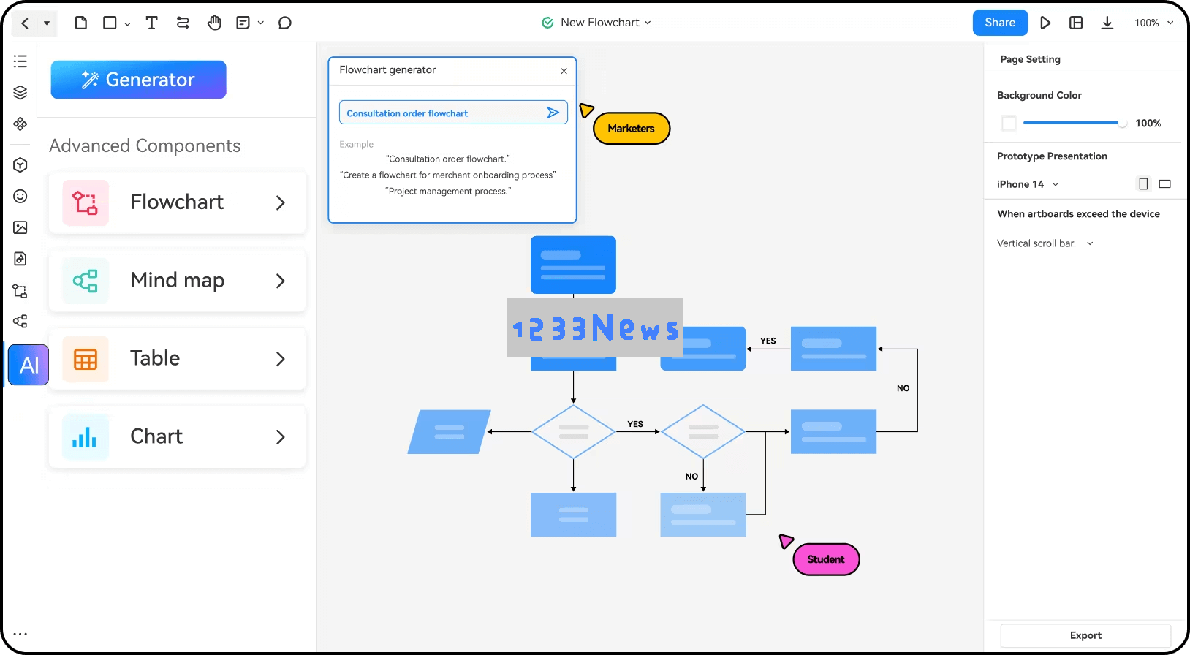Adjust the background opacity slider

click(1075, 123)
